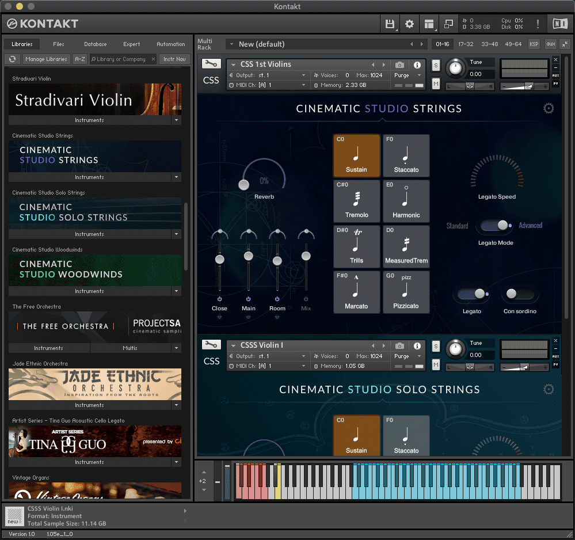Click the Manage Libraries button
The image size is (575, 540).
point(47,59)
